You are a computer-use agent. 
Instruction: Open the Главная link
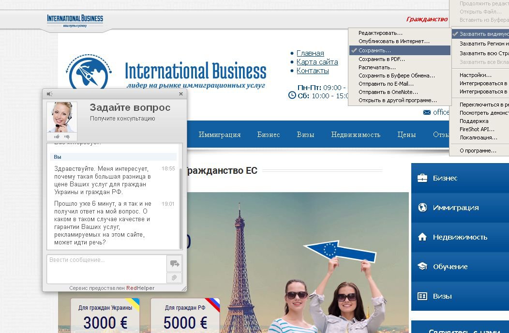pos(310,53)
